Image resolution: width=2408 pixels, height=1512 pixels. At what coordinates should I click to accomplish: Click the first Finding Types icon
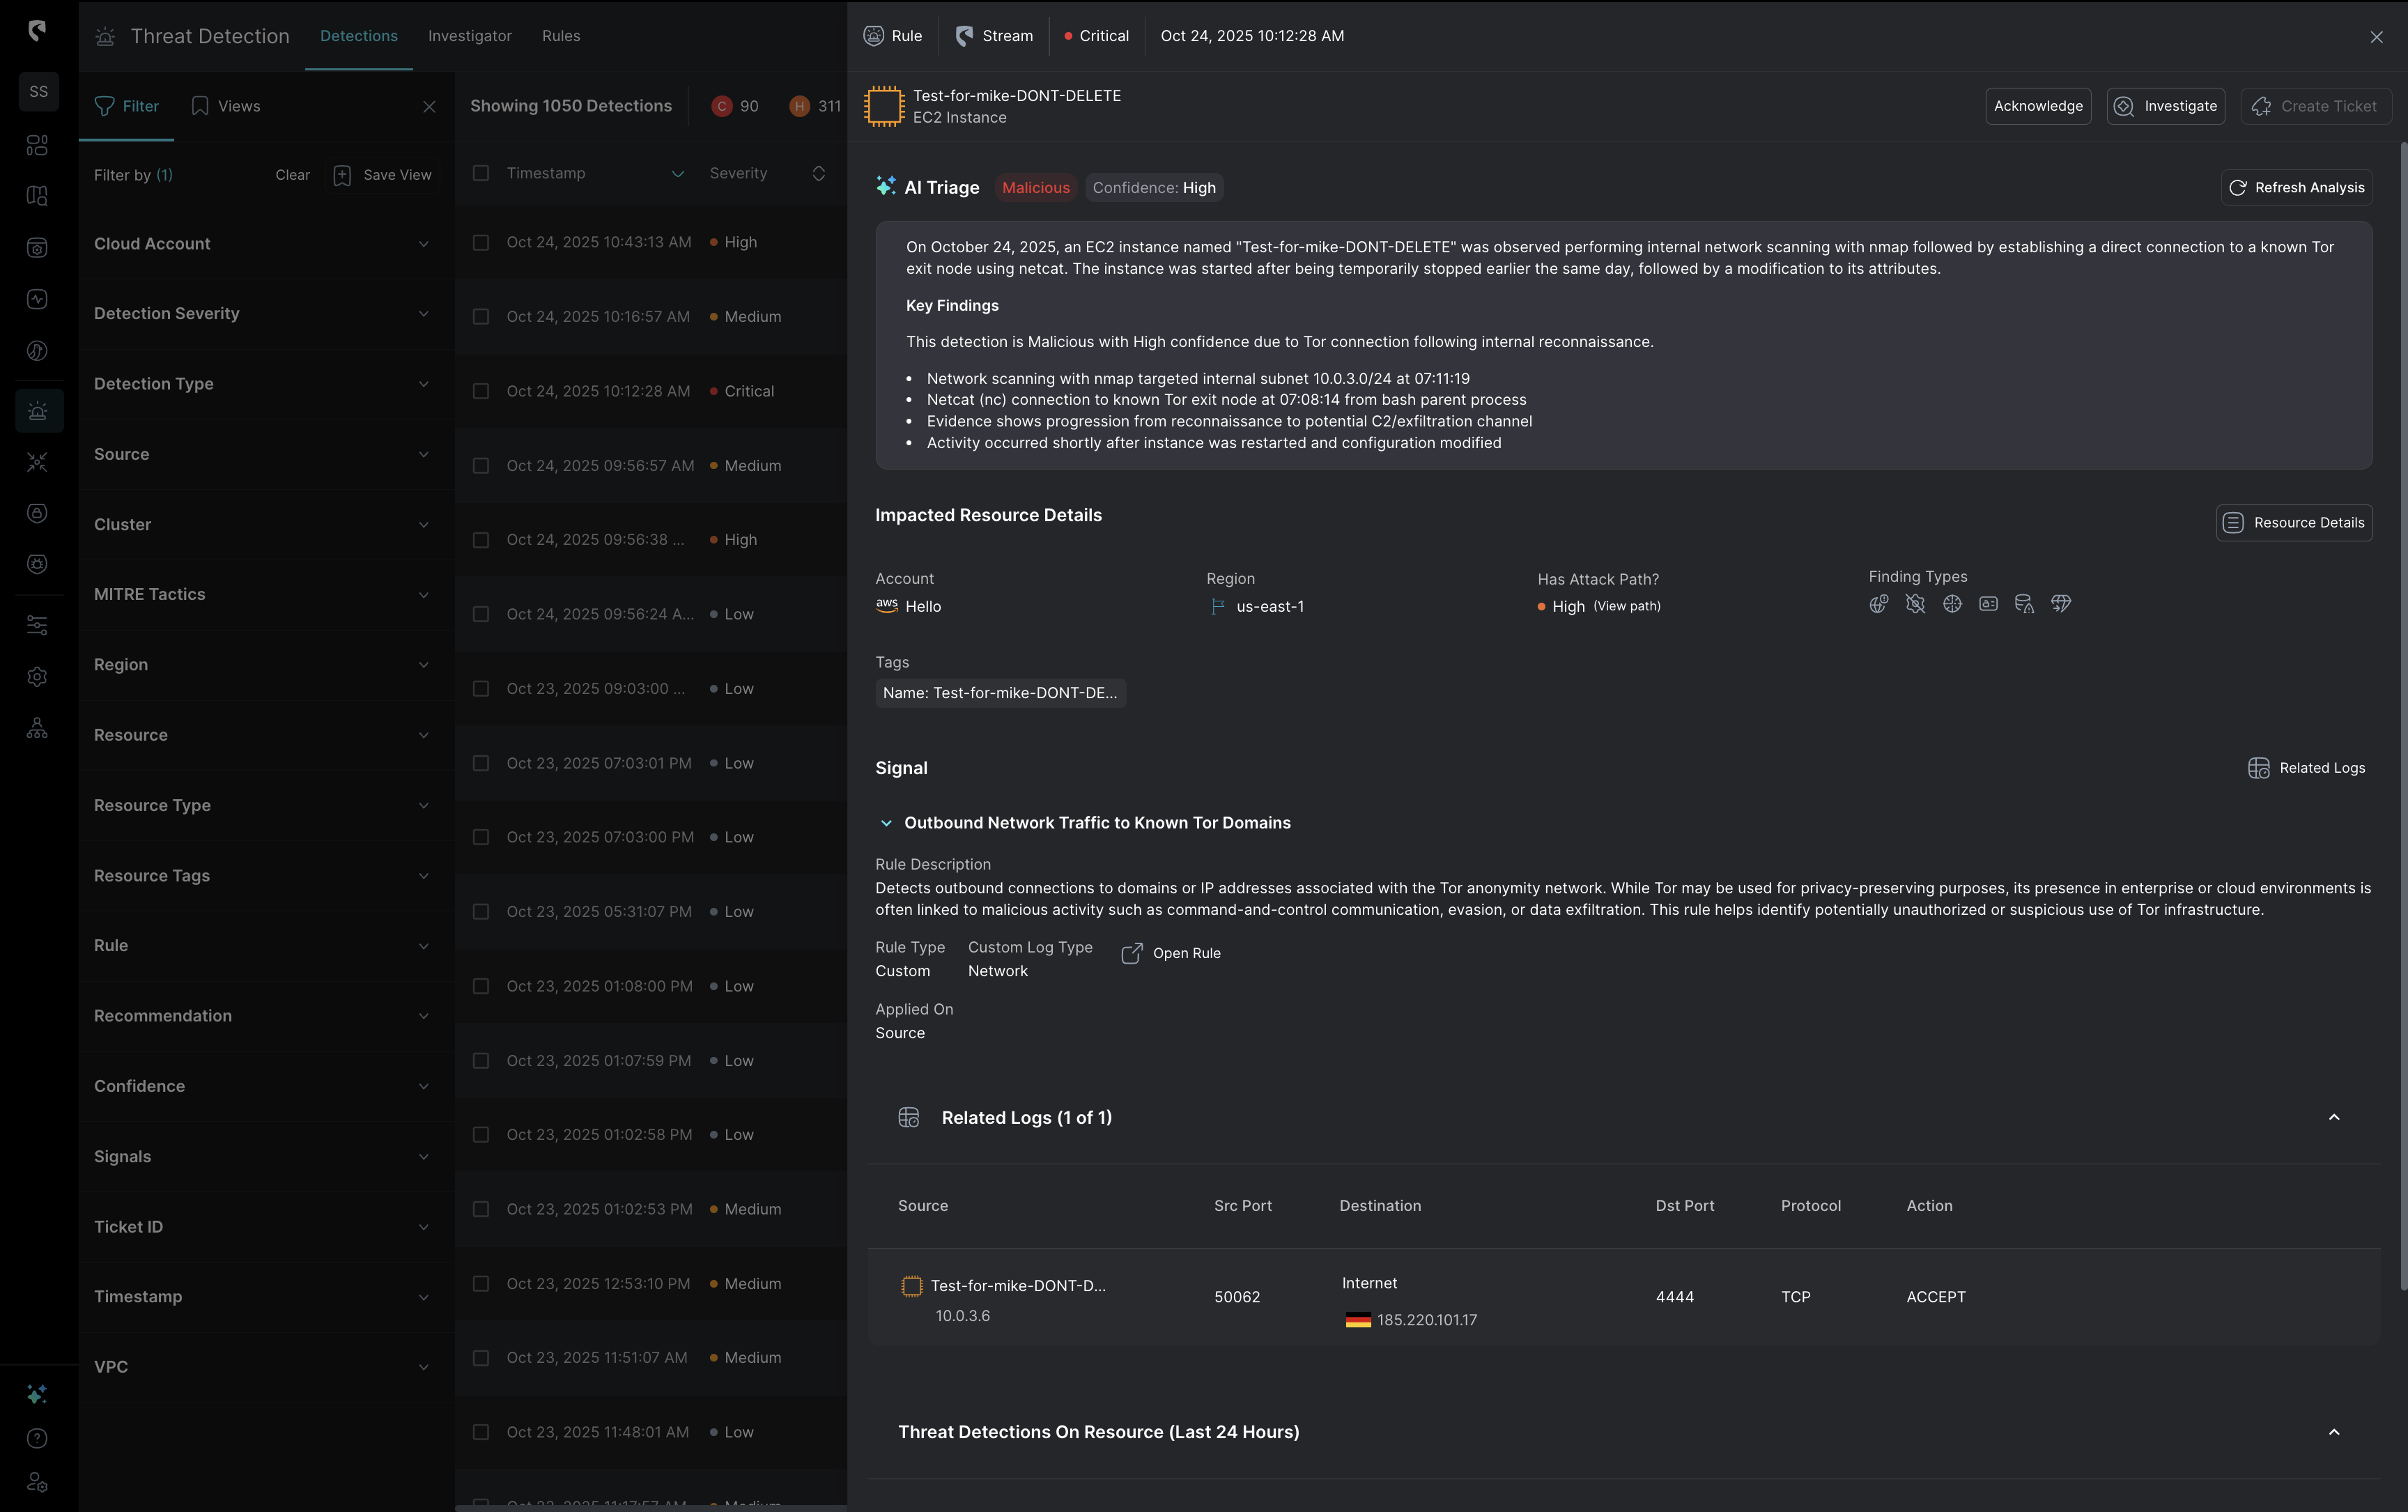coord(1878,604)
